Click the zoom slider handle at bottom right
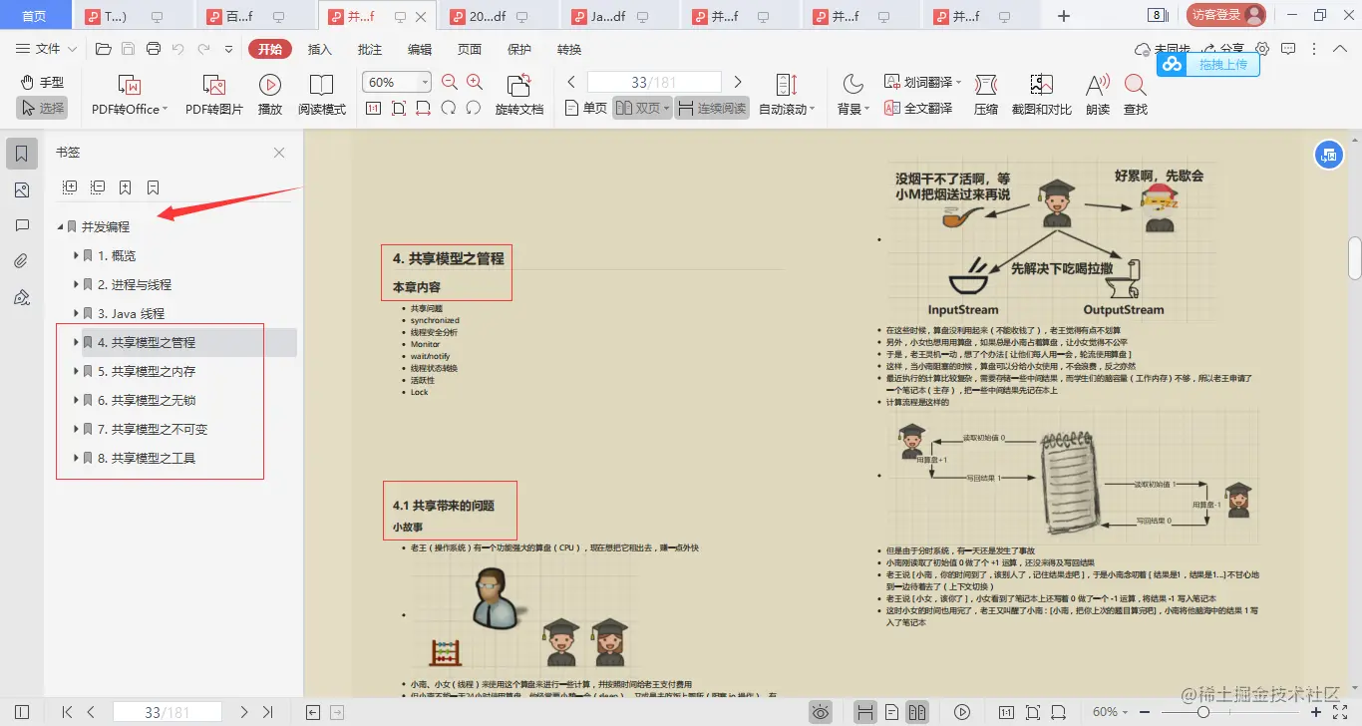Image resolution: width=1362 pixels, height=726 pixels. pyautogui.click(x=1203, y=712)
